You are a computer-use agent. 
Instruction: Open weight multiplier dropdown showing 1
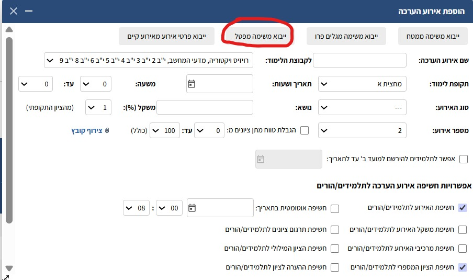(x=98, y=107)
